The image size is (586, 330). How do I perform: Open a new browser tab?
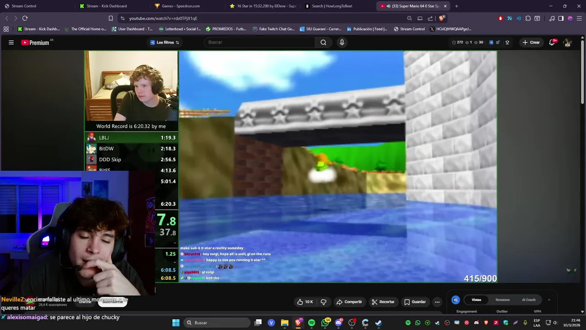tap(456, 6)
